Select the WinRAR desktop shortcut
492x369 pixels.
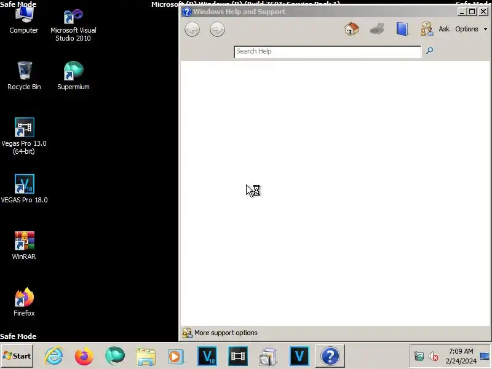(x=24, y=245)
